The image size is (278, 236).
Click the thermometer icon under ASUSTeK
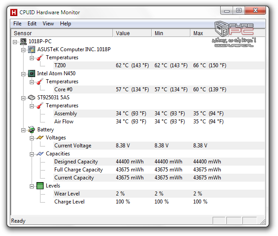40,57
